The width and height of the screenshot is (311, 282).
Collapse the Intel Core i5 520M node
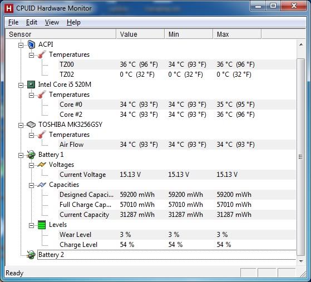point(21,85)
